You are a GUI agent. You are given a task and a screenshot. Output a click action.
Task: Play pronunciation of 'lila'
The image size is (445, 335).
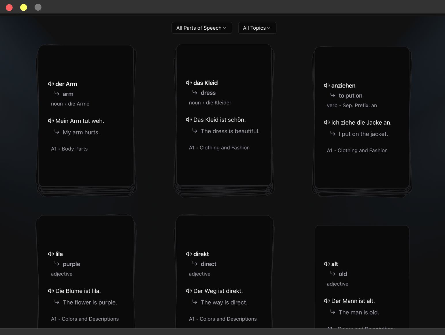pos(51,254)
